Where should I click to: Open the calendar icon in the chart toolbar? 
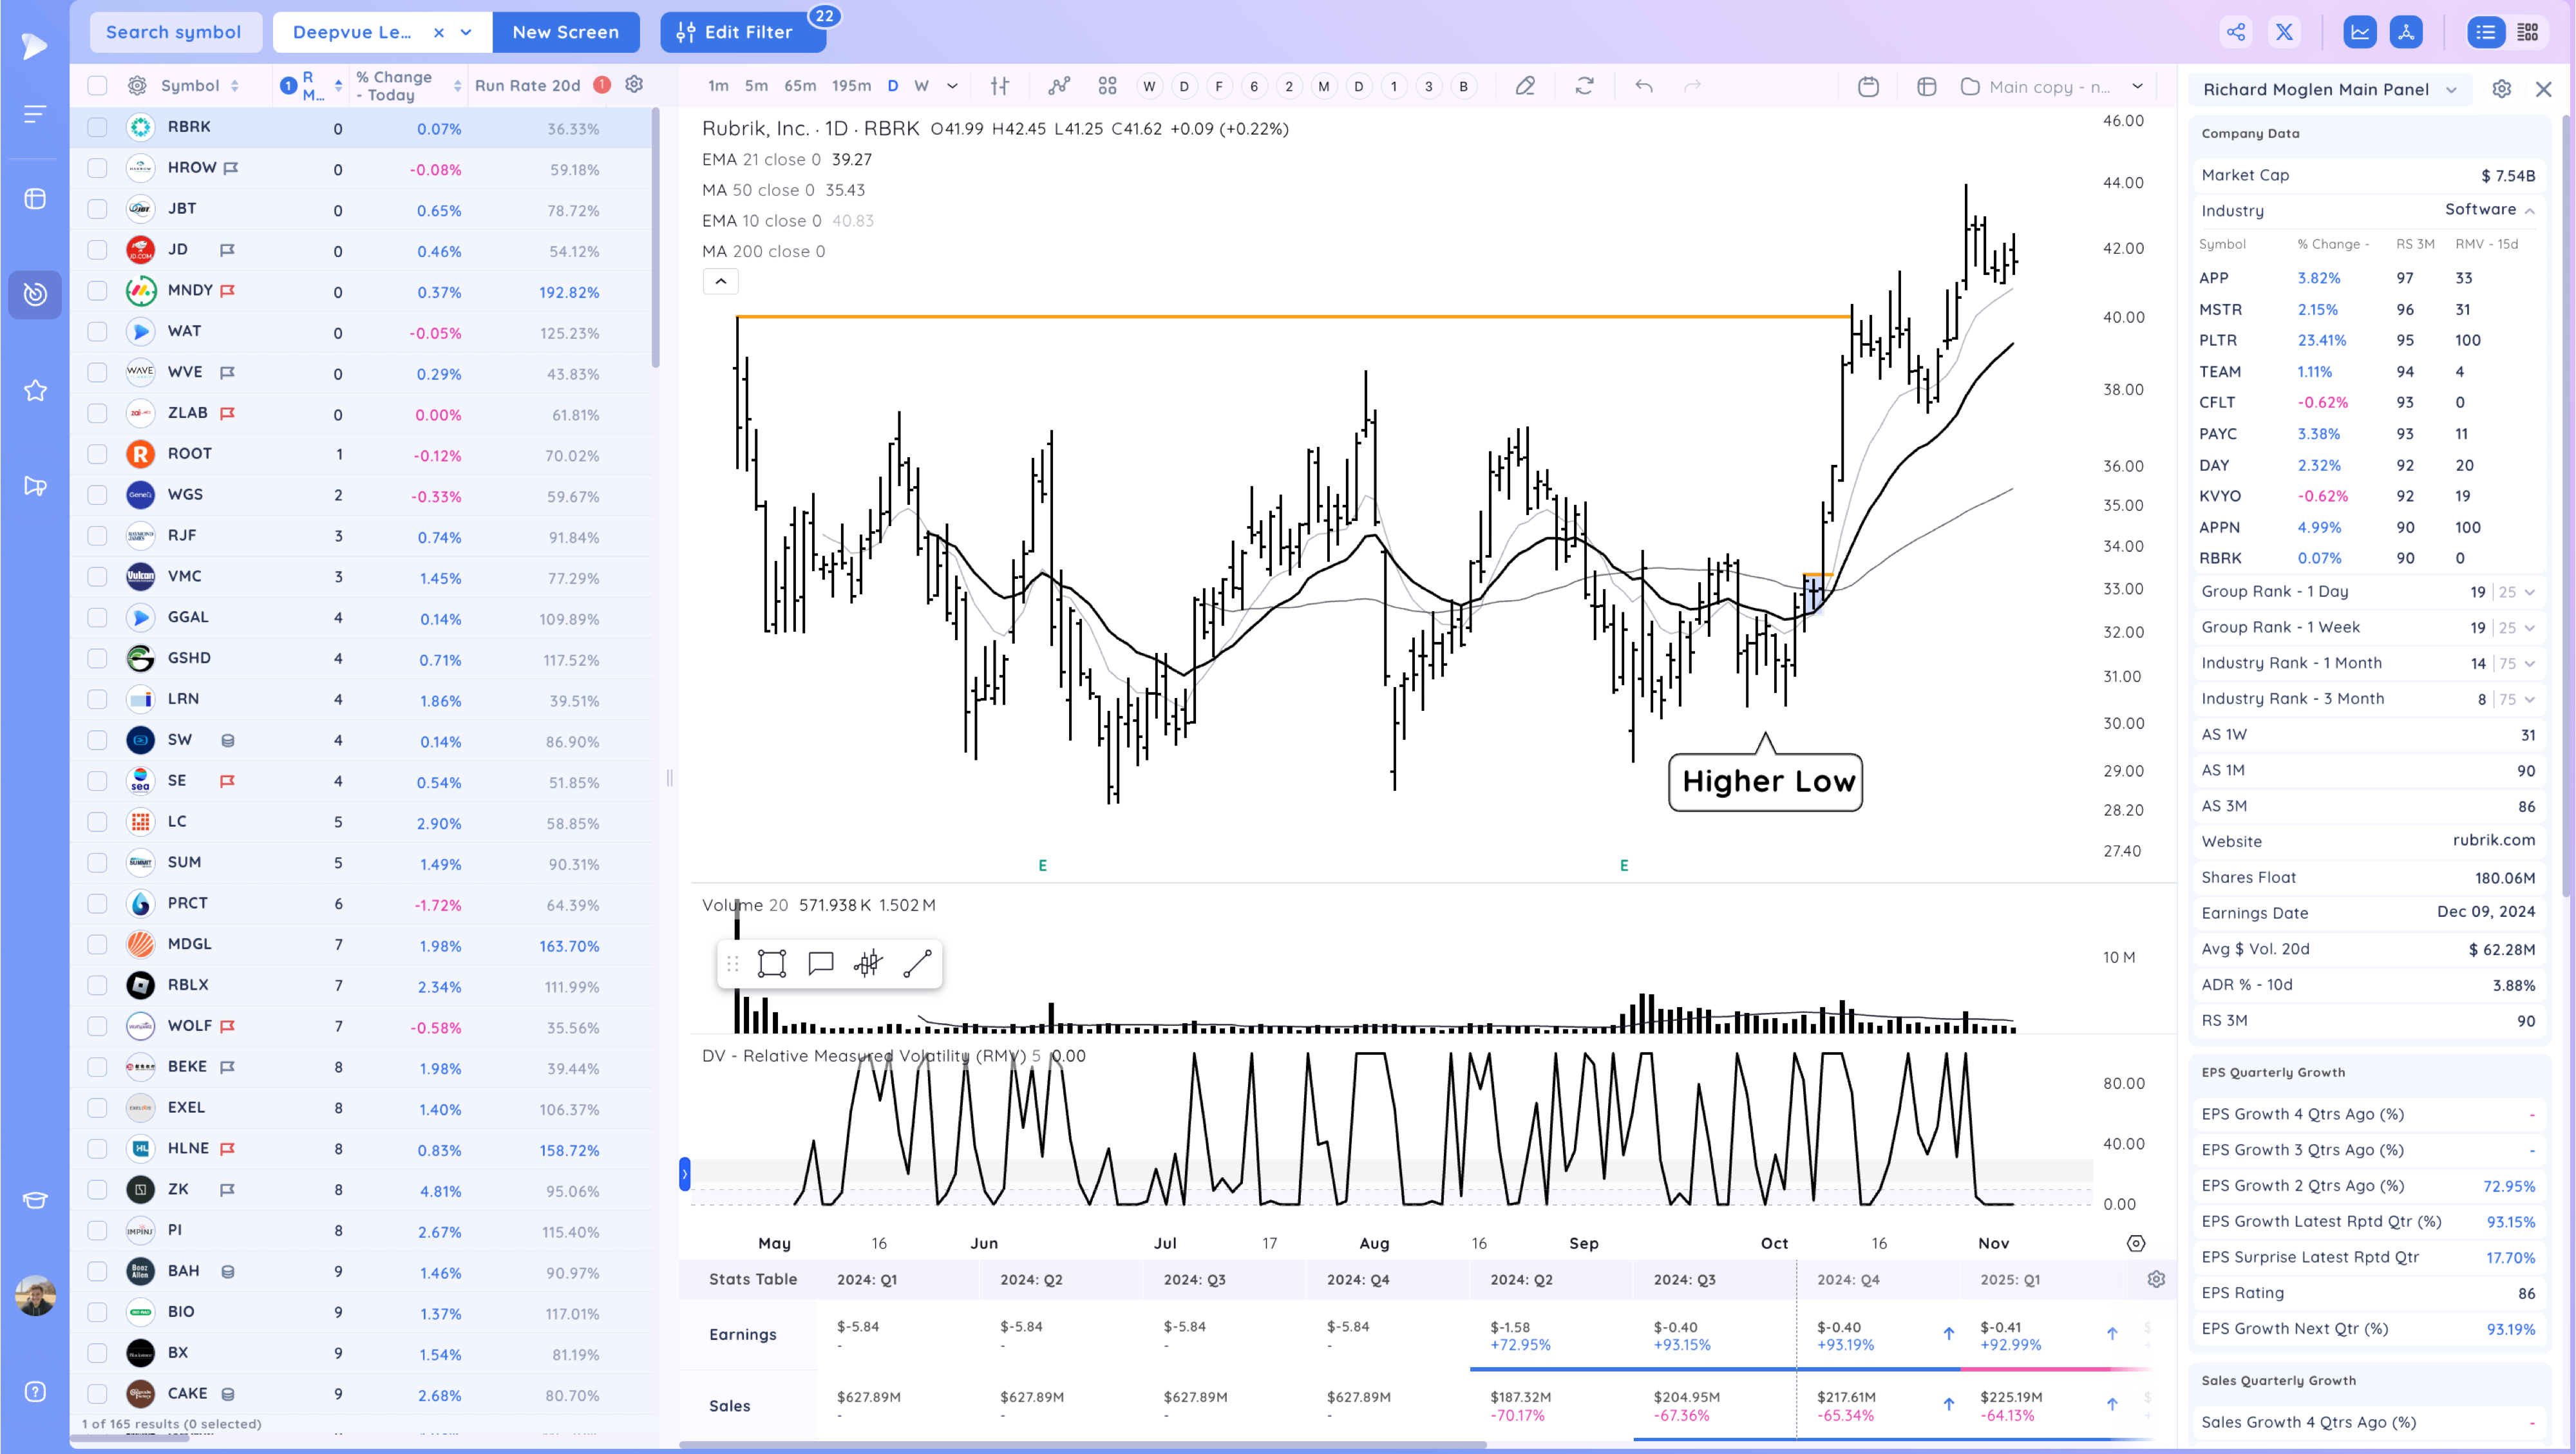point(1867,86)
